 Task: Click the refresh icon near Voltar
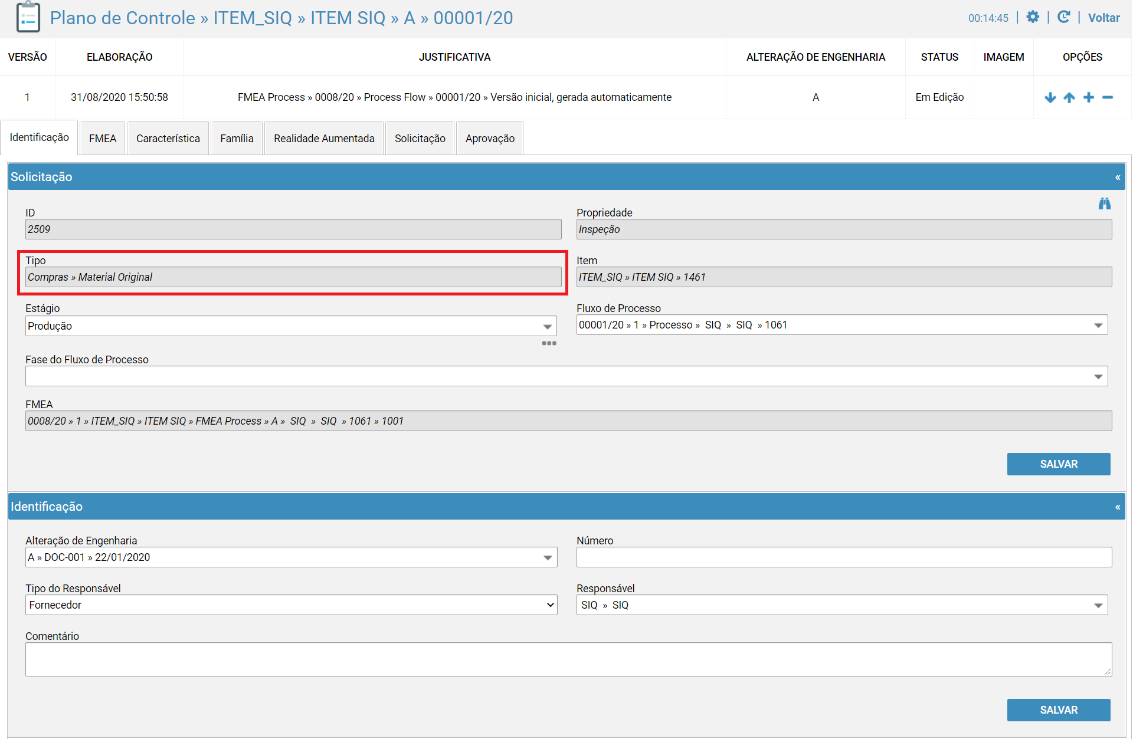click(x=1063, y=17)
